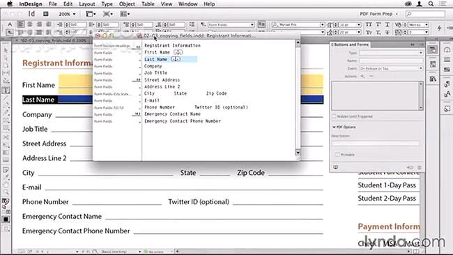
Task: Click add action plus icon
Action: [362, 76]
